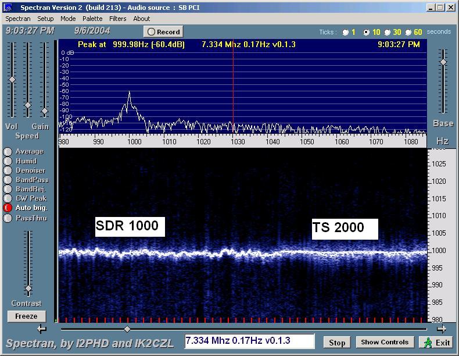This screenshot has height=356, width=459.
Task: Choose 30 seconds tick interval
Action: click(388, 33)
